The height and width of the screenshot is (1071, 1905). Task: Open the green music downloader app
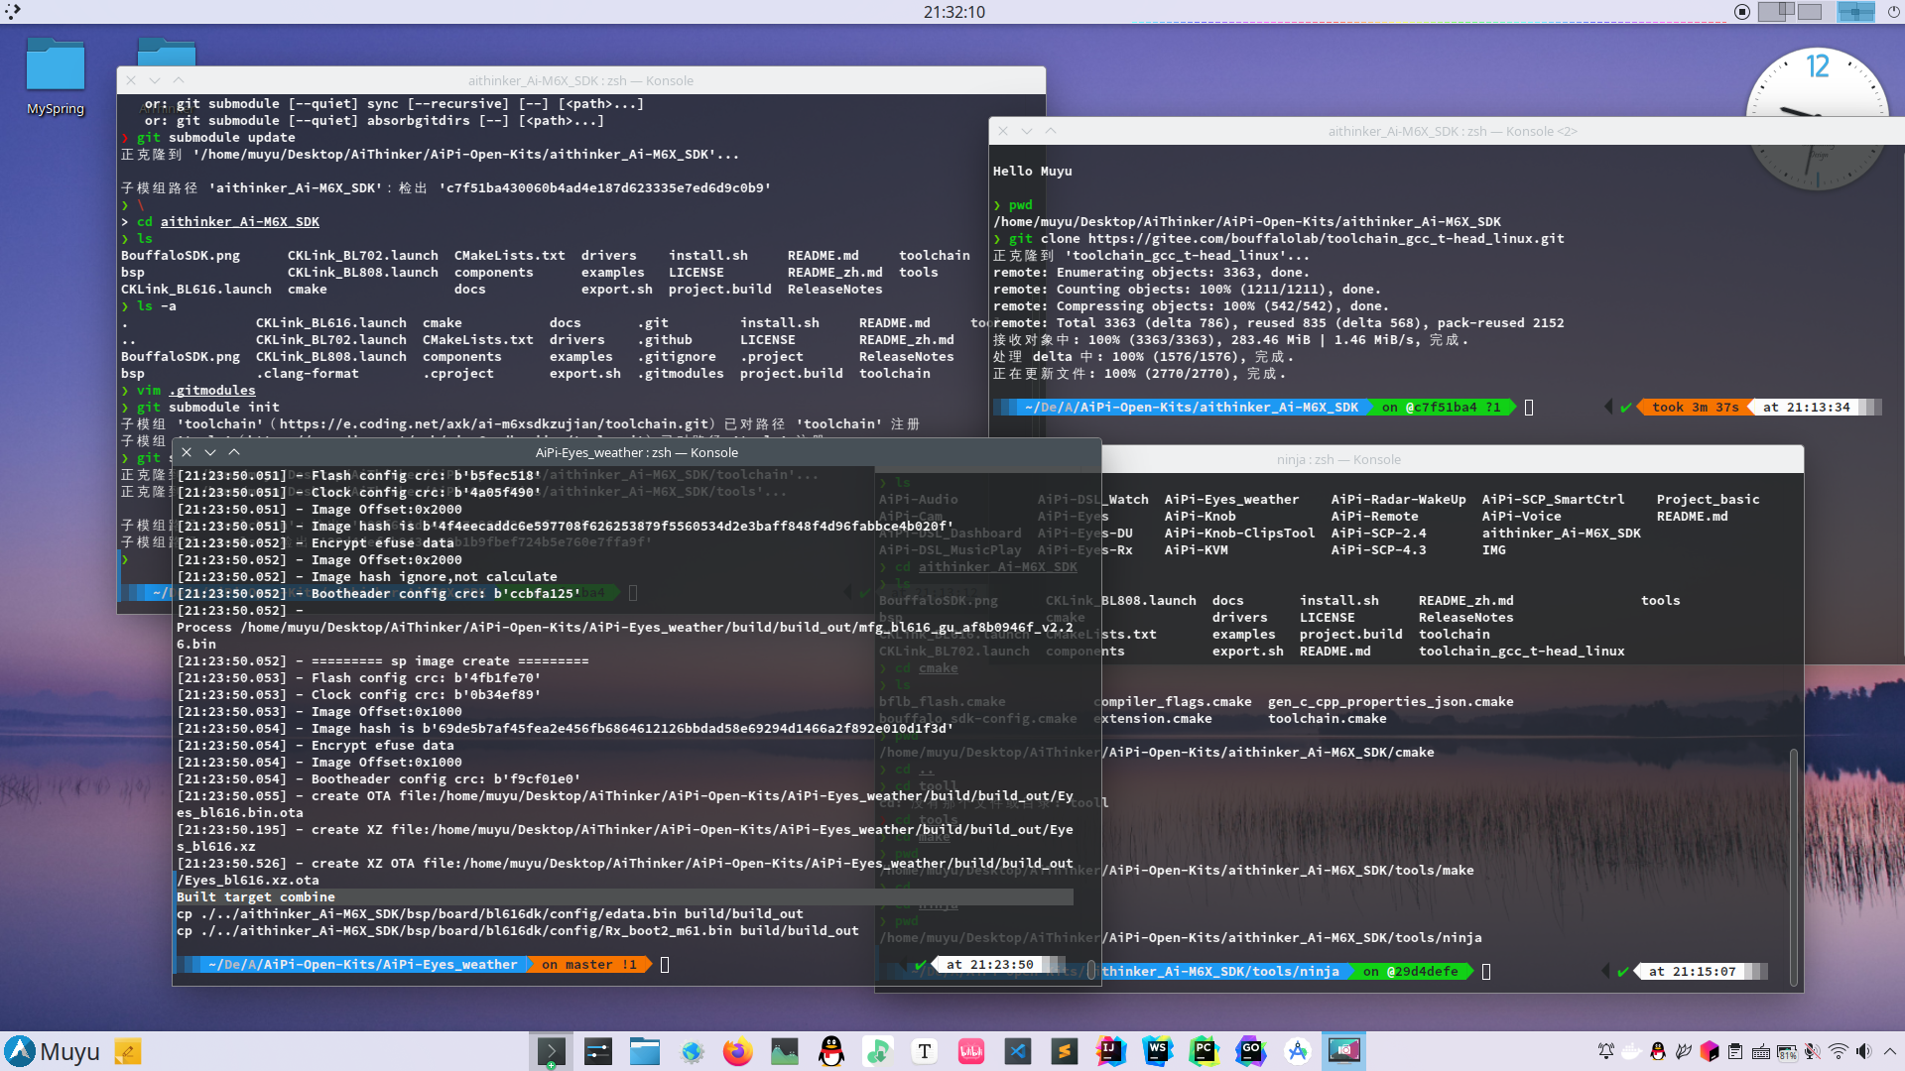878,1051
